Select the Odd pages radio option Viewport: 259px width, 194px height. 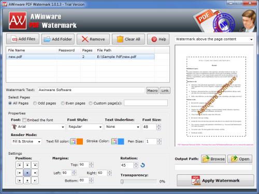coord(35,103)
